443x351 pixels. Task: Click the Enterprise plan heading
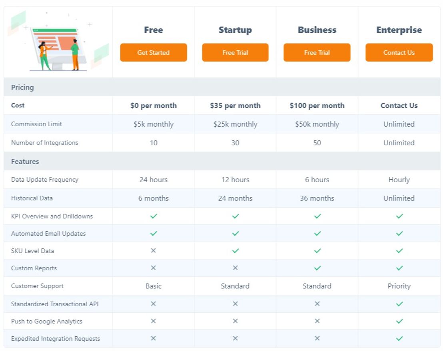pyautogui.click(x=399, y=30)
